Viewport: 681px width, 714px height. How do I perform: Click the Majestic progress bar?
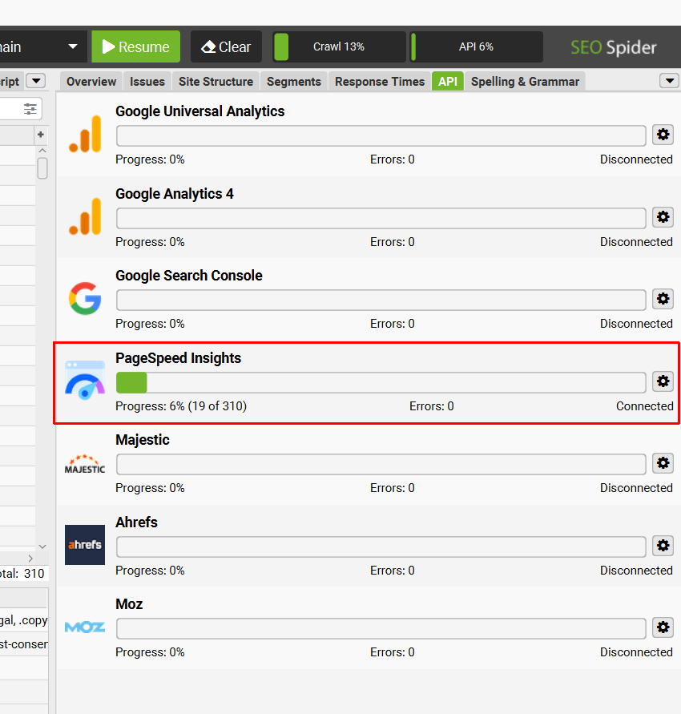[381, 465]
